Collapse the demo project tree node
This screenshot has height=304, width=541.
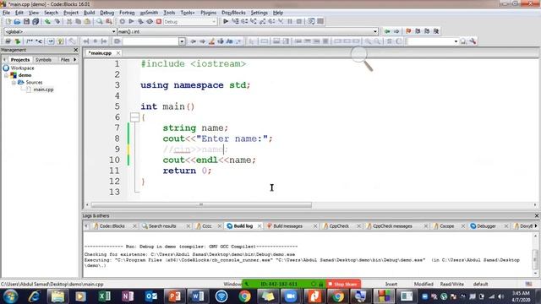click(x=7, y=75)
